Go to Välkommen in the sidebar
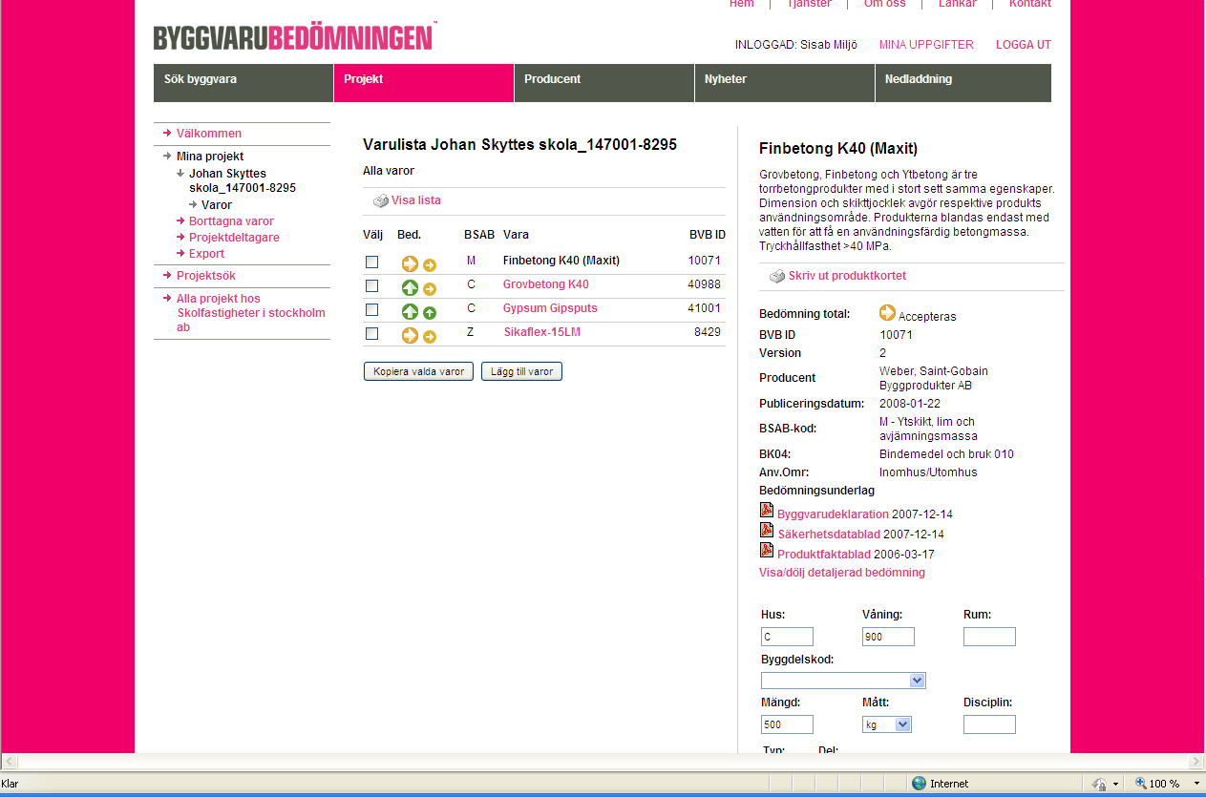Screen dimensions: 1206x797 coord(209,134)
